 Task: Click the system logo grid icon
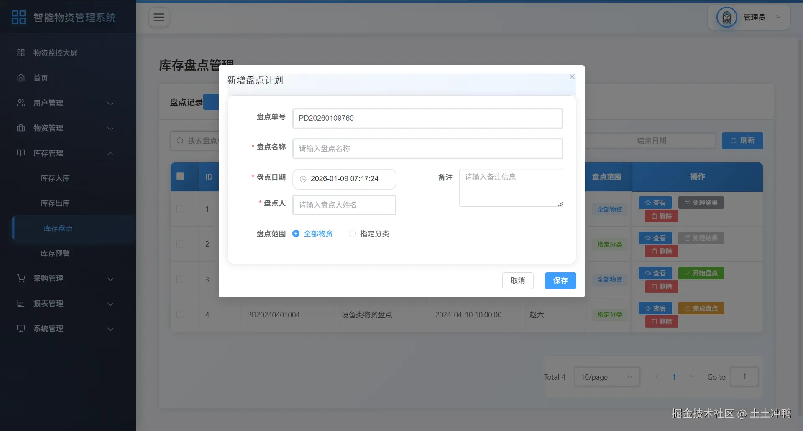click(19, 17)
